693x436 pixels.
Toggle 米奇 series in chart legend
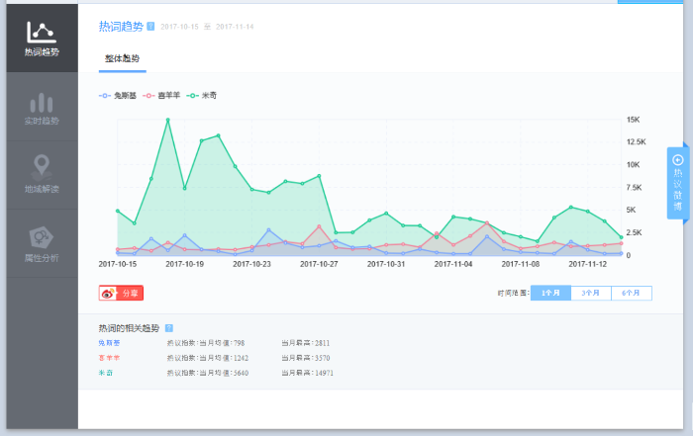(202, 95)
